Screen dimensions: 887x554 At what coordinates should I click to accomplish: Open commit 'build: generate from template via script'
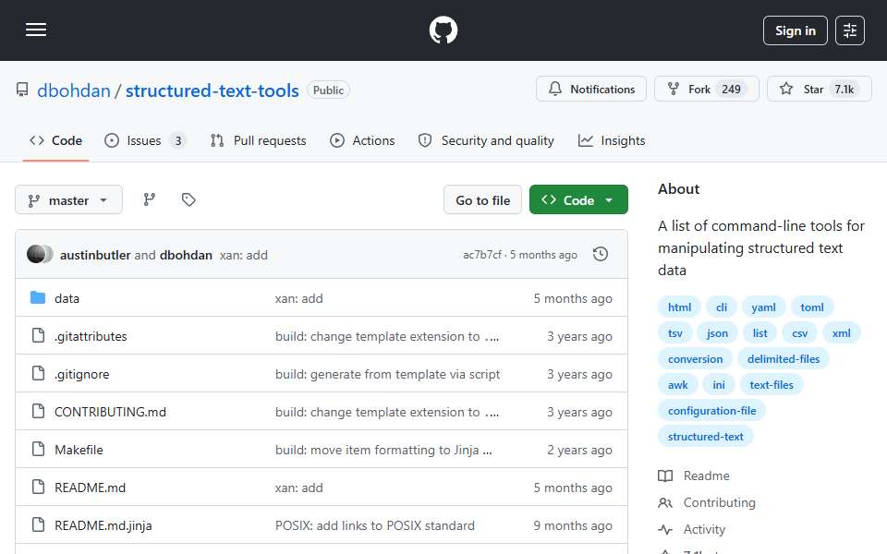(x=387, y=374)
